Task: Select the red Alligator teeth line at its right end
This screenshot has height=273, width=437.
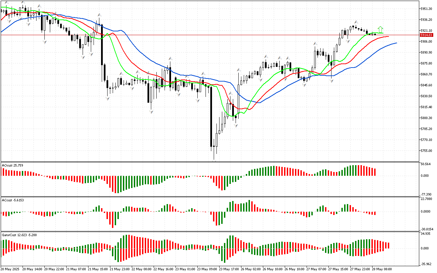Action: click(x=388, y=37)
